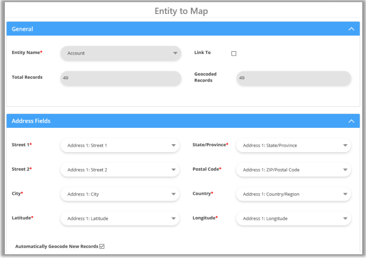
Task: Open the Country field dropdown
Action: (294, 194)
